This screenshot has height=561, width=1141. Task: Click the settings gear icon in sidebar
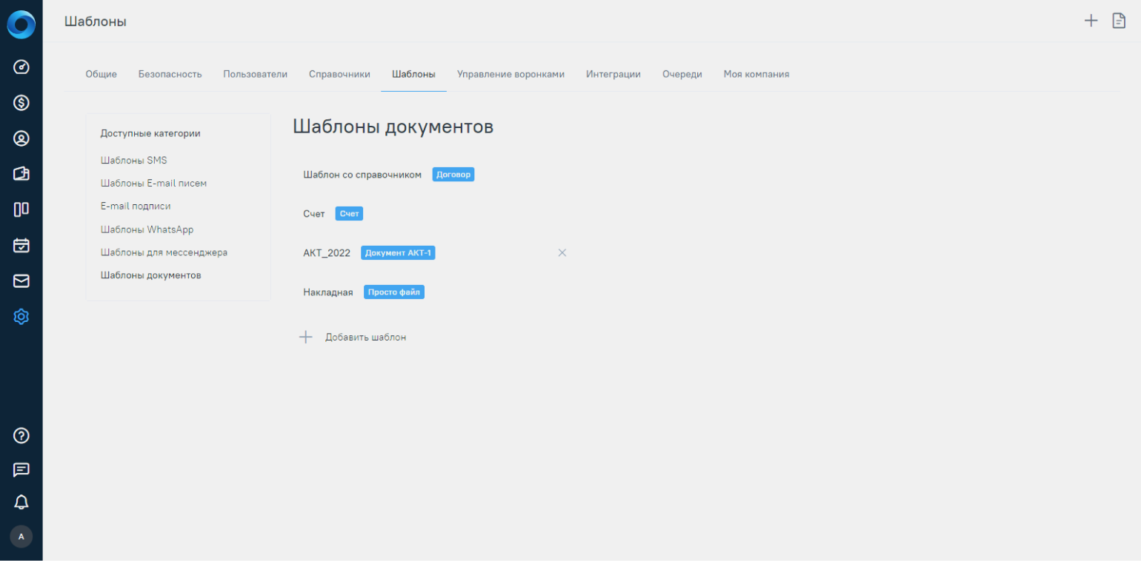[x=21, y=317]
